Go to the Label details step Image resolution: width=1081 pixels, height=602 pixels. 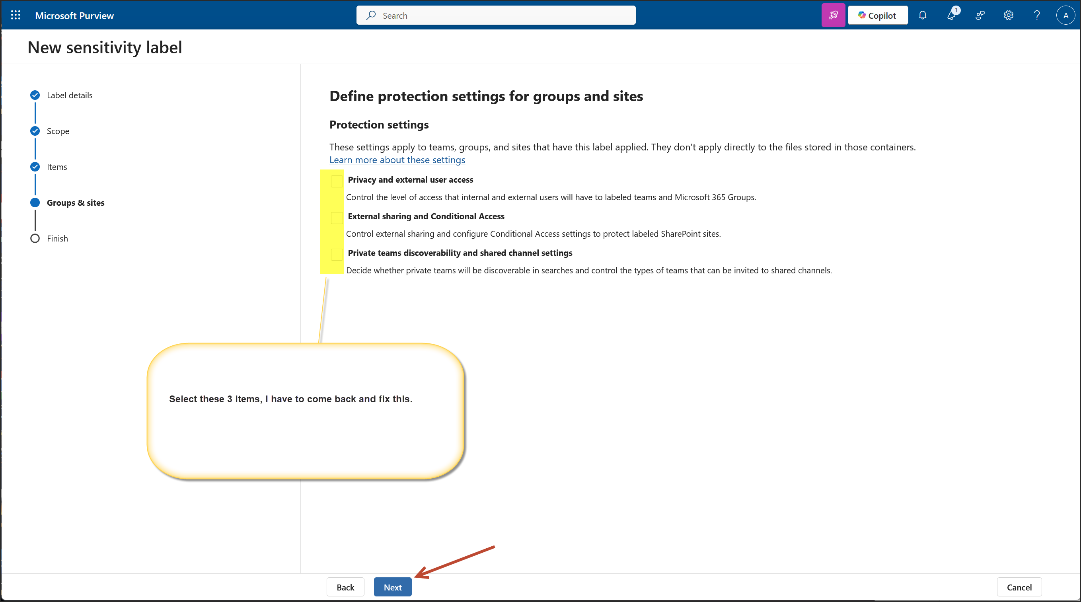click(69, 95)
